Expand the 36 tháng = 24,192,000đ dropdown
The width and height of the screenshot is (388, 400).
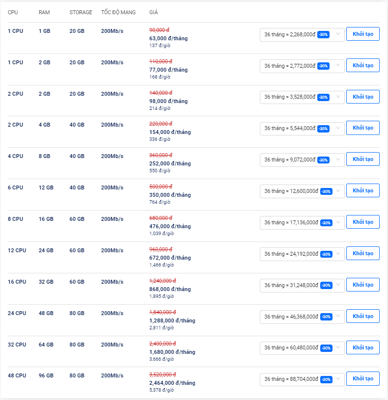(302, 254)
